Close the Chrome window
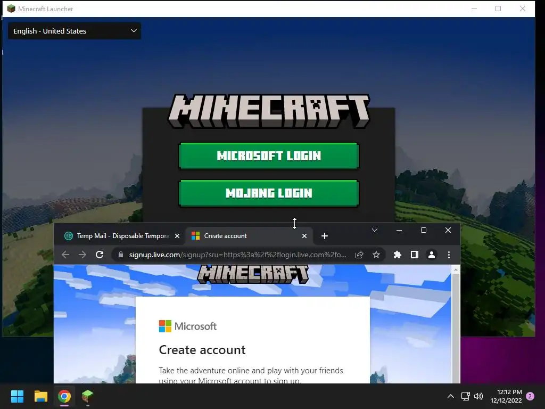 [448, 230]
